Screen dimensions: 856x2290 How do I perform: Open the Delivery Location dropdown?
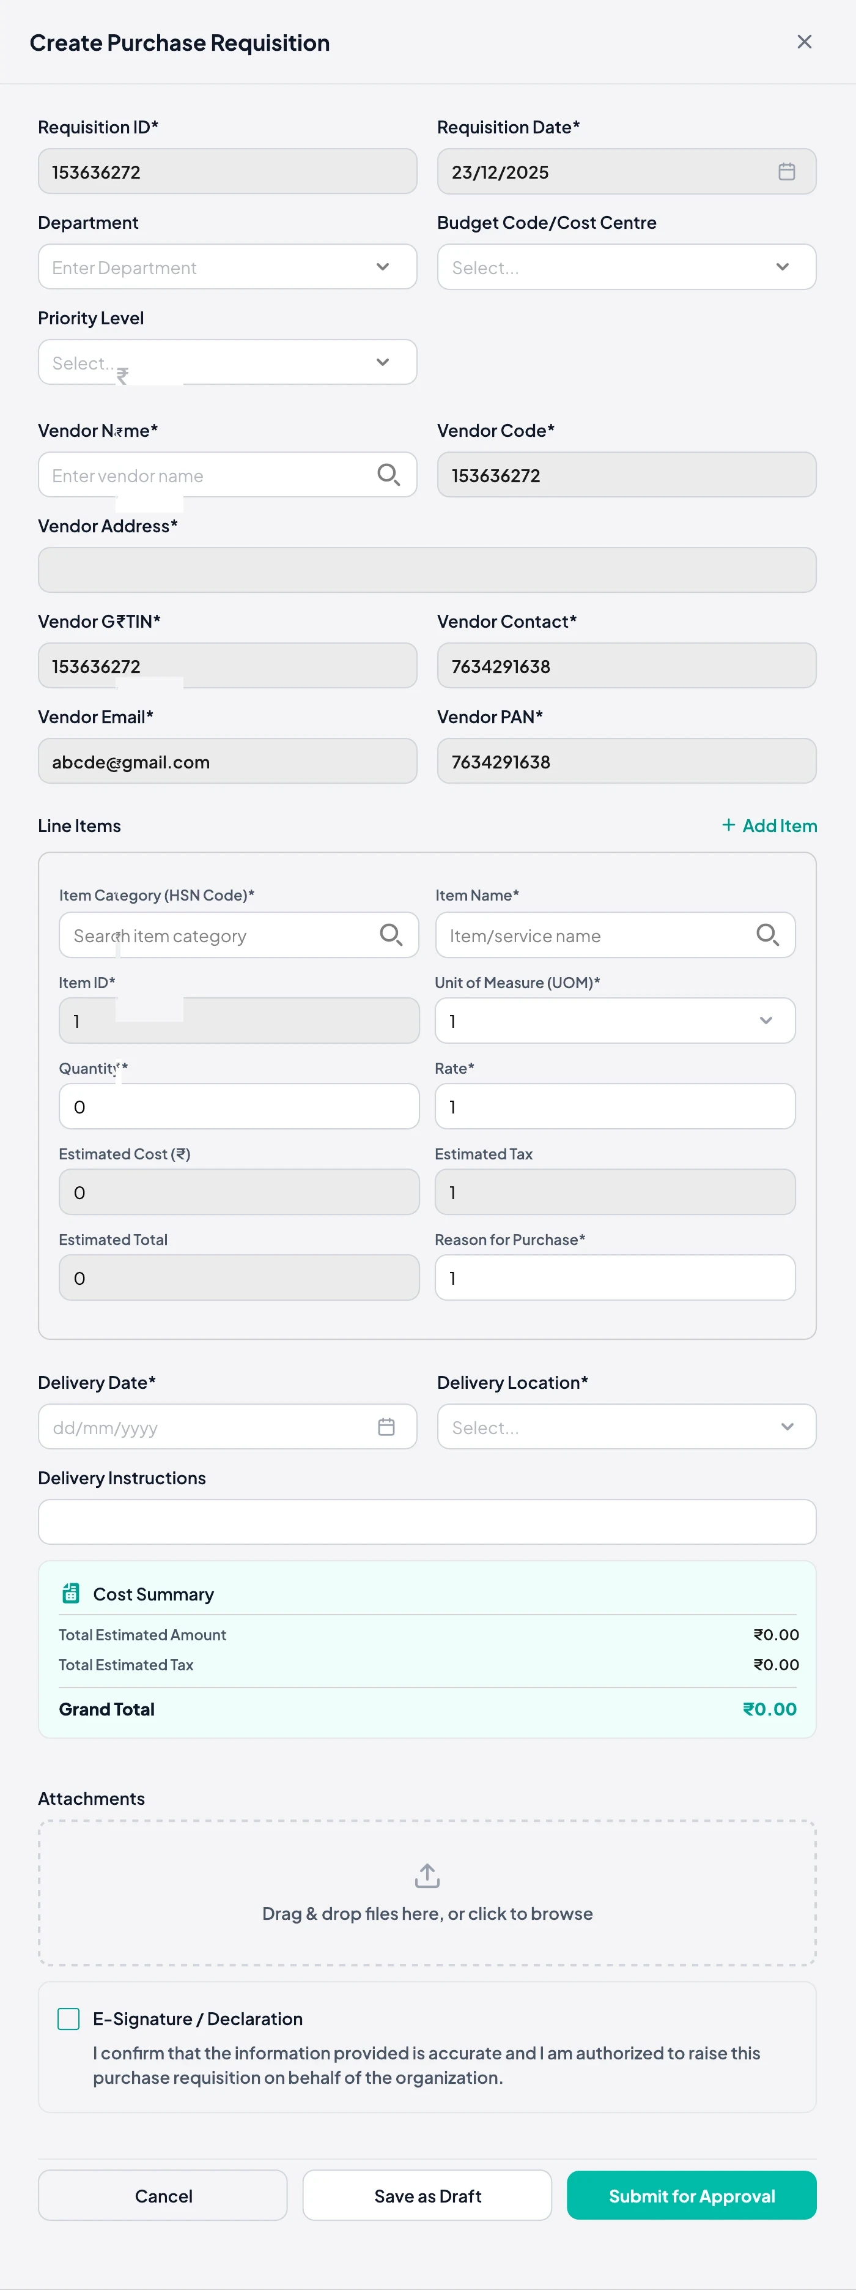pyautogui.click(x=626, y=1427)
